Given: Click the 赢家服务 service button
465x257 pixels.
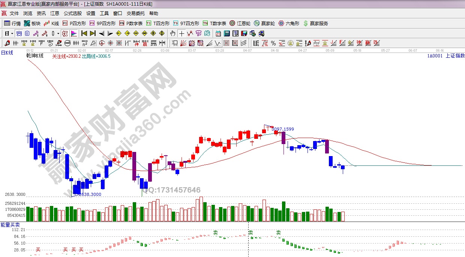Looking at the screenshot, I should (315, 23).
